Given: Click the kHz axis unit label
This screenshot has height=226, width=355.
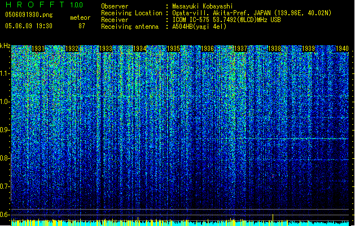Looking at the screenshot, I should 5,46.
